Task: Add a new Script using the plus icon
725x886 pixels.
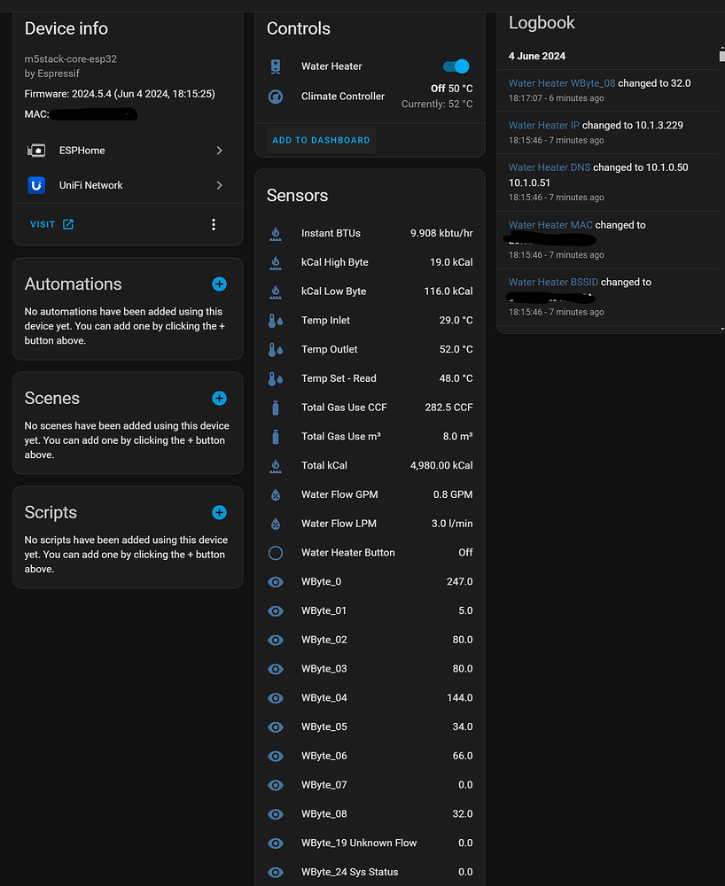Action: point(219,512)
